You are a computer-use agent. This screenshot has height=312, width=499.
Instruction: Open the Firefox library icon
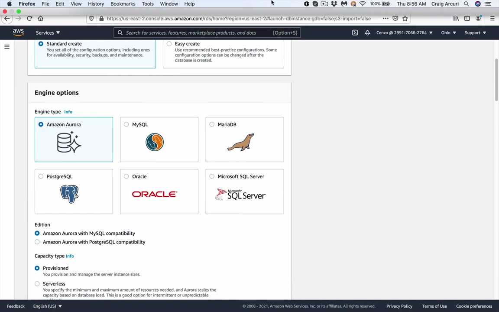click(456, 19)
